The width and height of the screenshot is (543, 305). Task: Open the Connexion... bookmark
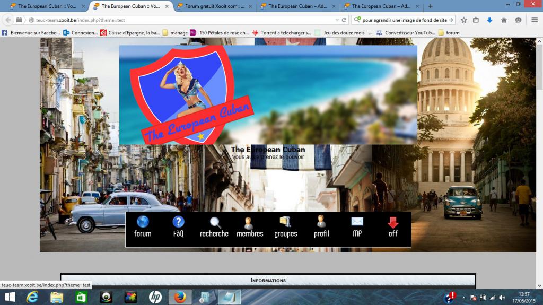pos(81,33)
